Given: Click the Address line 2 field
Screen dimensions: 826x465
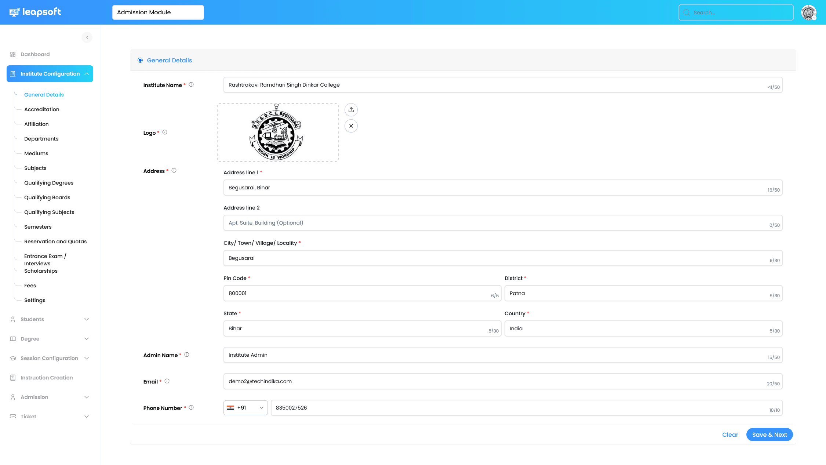Looking at the screenshot, I should point(503,223).
